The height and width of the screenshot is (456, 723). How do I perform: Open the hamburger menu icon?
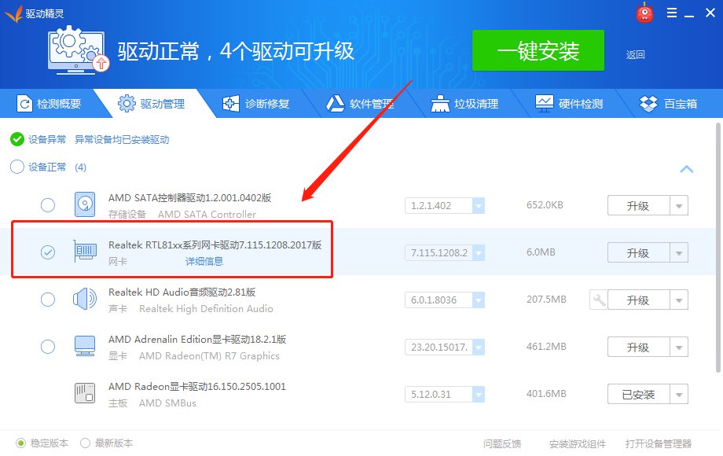click(x=672, y=13)
